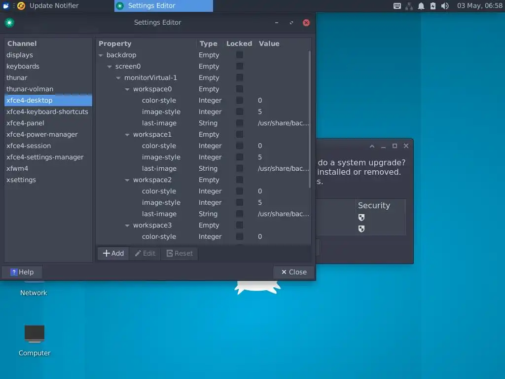This screenshot has width=505, height=379.
Task: Toggle Locked checkbox for workspace0 row
Action: click(x=240, y=89)
